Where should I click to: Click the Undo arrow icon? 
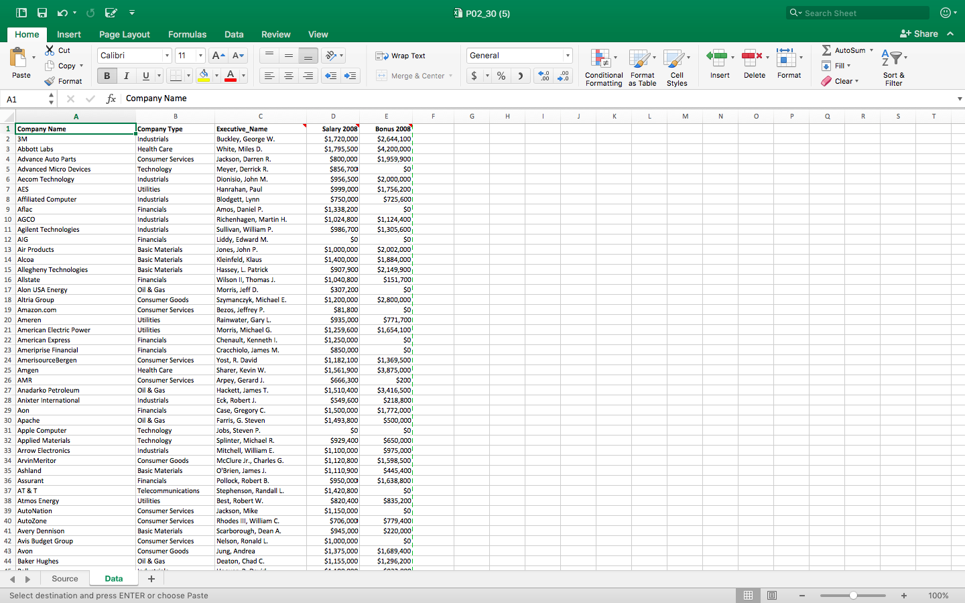(62, 13)
